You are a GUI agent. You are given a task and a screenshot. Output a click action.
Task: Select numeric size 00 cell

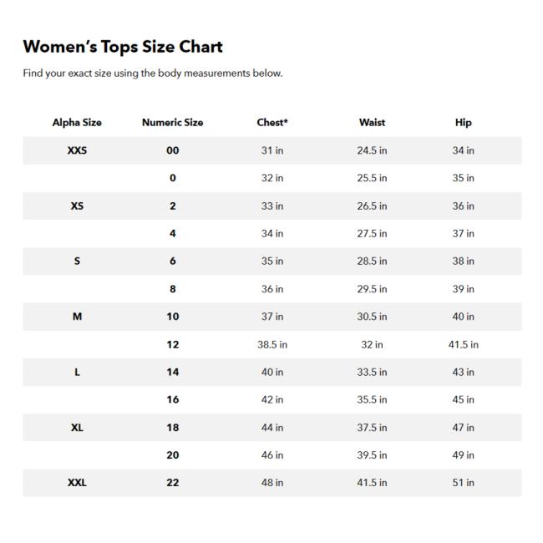[x=172, y=150]
